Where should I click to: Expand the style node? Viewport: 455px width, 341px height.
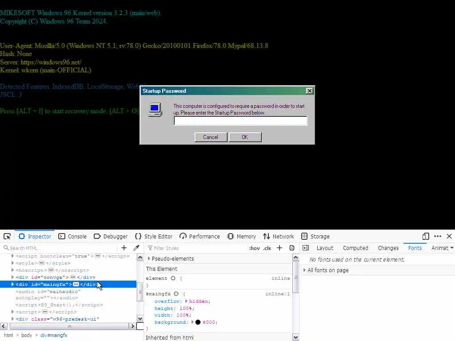point(12,263)
